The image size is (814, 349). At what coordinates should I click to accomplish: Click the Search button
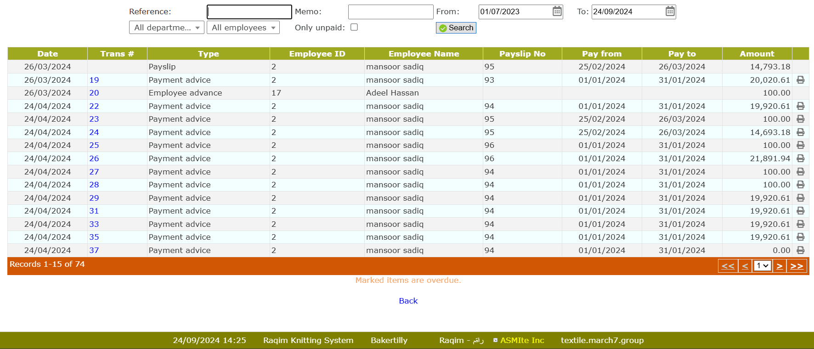[456, 28]
